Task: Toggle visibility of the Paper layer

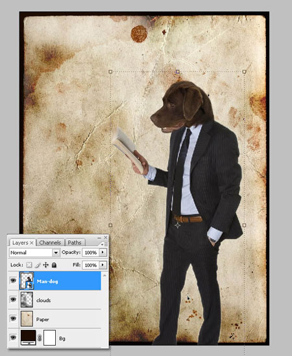Action: click(13, 319)
